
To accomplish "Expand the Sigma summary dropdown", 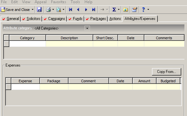I will 119,10.
